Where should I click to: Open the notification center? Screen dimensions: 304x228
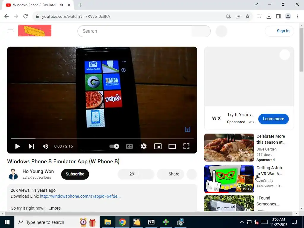click(x=294, y=222)
